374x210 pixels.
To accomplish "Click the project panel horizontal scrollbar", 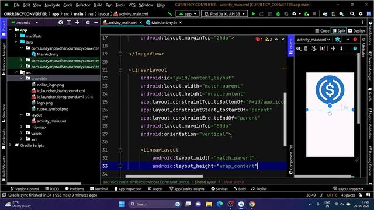I will (44, 183).
